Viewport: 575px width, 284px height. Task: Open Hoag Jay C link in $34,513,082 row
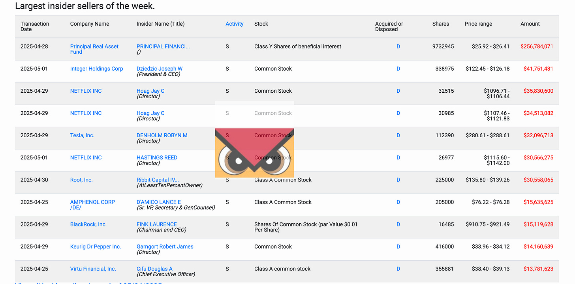click(150, 113)
